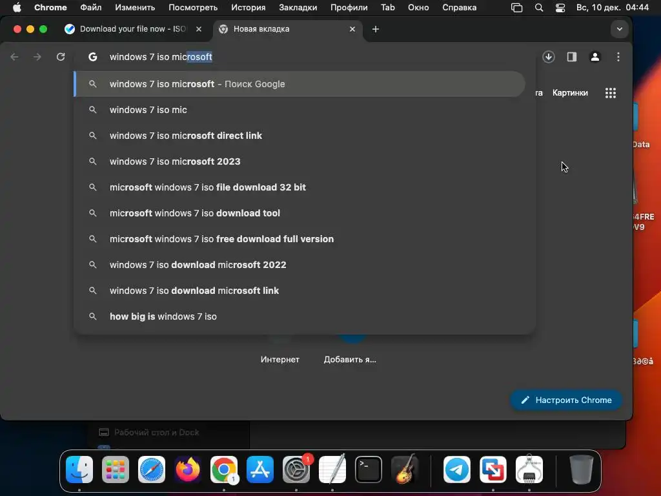Click the date and time in menu bar
The height and width of the screenshot is (496, 661).
click(x=613, y=7)
